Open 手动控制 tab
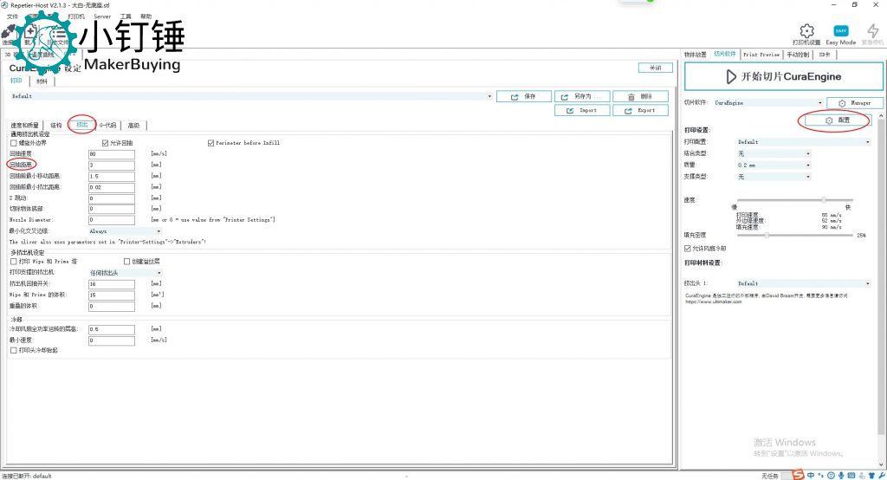 click(x=798, y=55)
